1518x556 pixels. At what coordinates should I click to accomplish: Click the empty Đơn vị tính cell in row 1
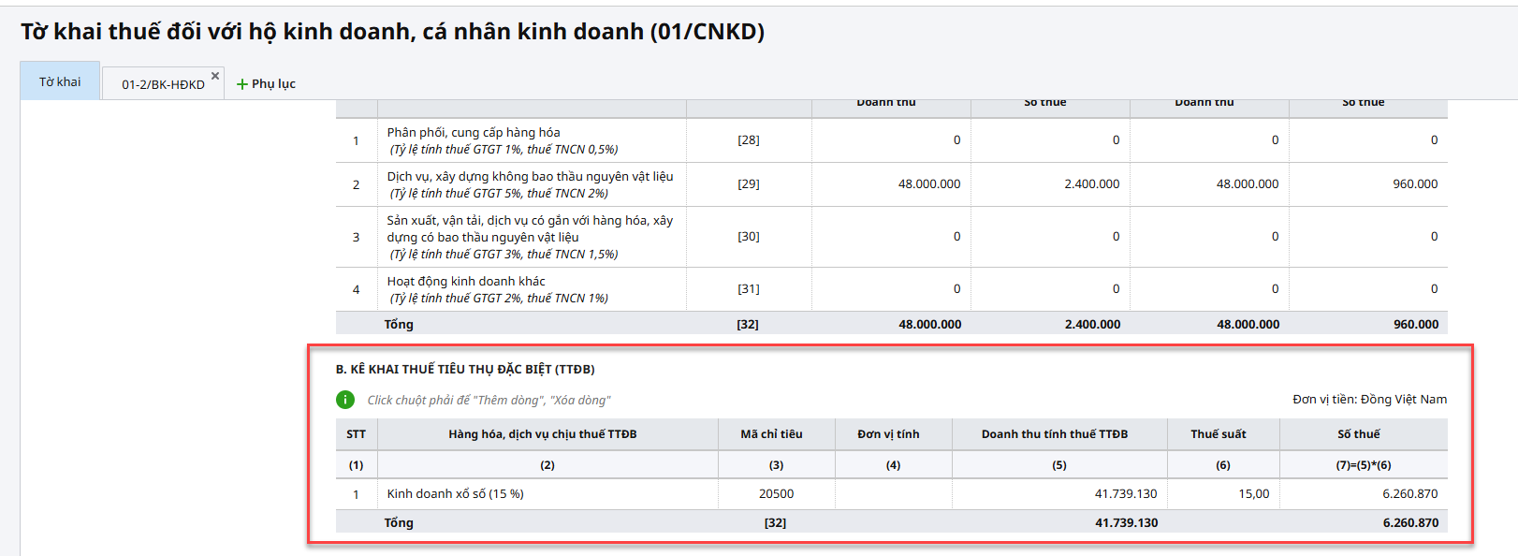click(893, 494)
